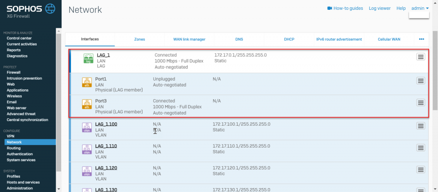
Task: Open Administration in the sidebar
Action: (x=20, y=188)
